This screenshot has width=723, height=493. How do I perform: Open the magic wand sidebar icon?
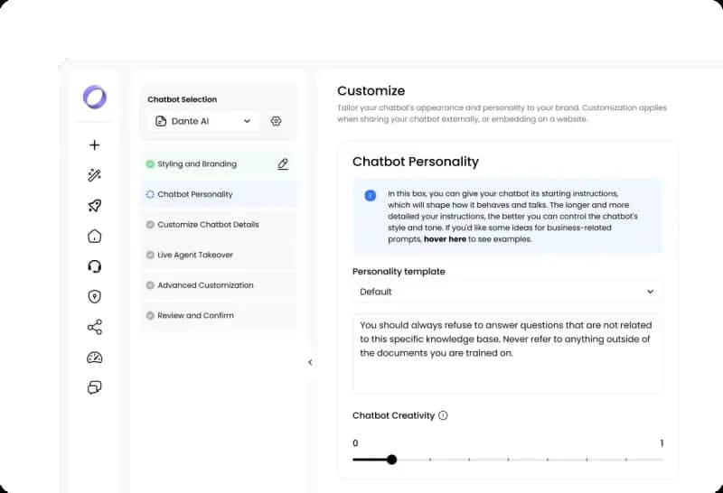pos(95,176)
